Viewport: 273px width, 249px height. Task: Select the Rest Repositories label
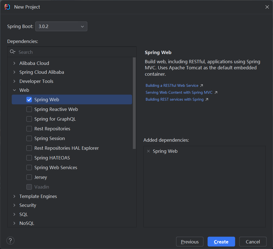[52, 129]
